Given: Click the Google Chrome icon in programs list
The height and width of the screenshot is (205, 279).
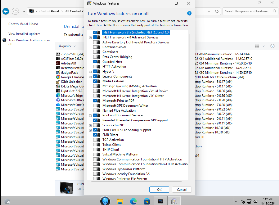Looking at the screenshot, I should click(x=58, y=77).
